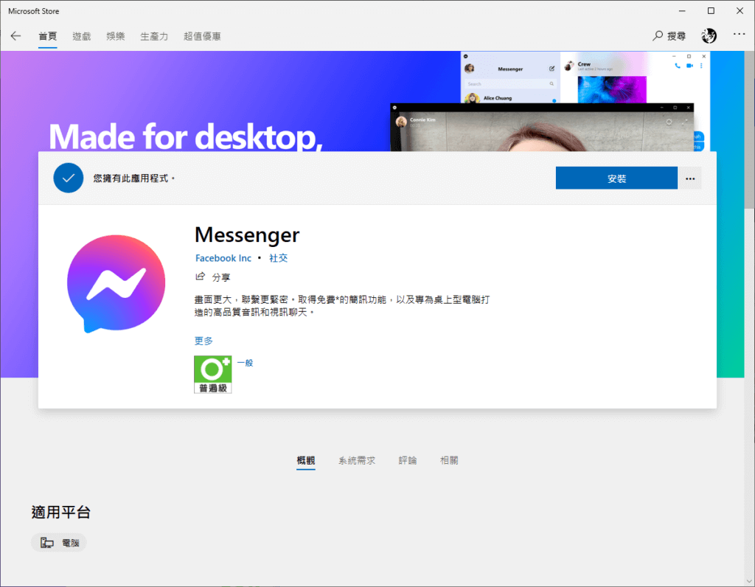Click the 電腦 platform chip
The width and height of the screenshot is (755, 587).
click(x=59, y=543)
